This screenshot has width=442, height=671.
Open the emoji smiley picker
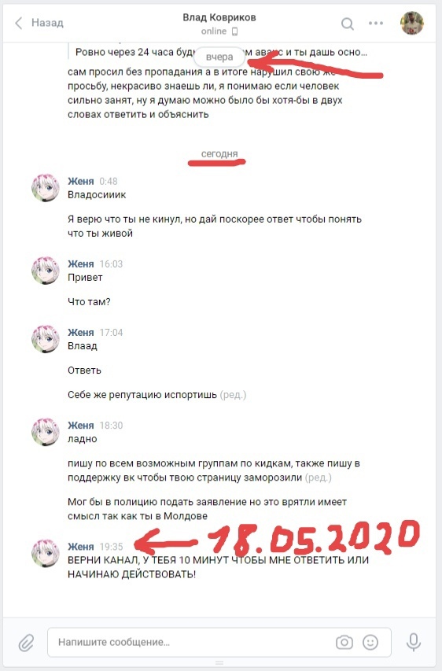click(370, 642)
